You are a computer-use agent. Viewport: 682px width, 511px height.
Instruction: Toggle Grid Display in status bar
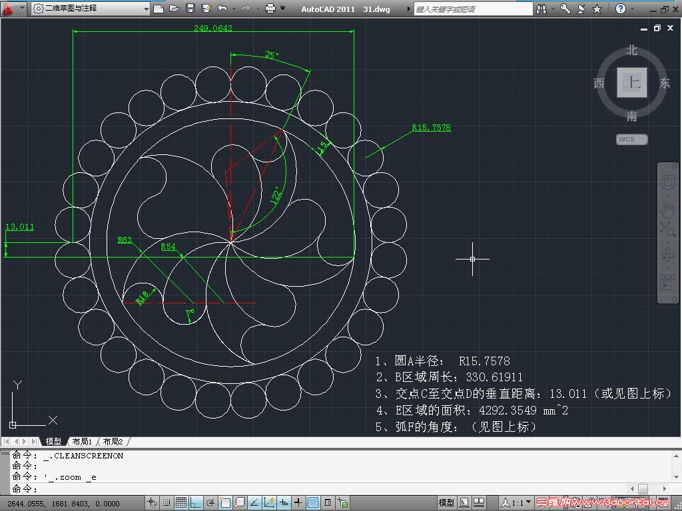tap(181, 503)
